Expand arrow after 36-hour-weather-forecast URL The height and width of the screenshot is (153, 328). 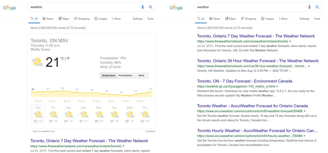click(309, 66)
